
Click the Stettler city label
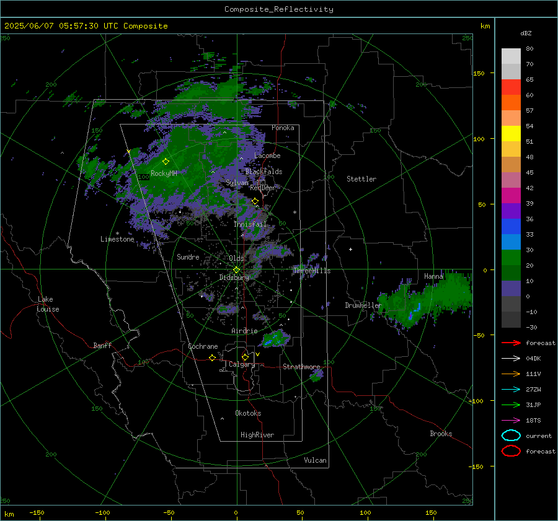coord(361,179)
